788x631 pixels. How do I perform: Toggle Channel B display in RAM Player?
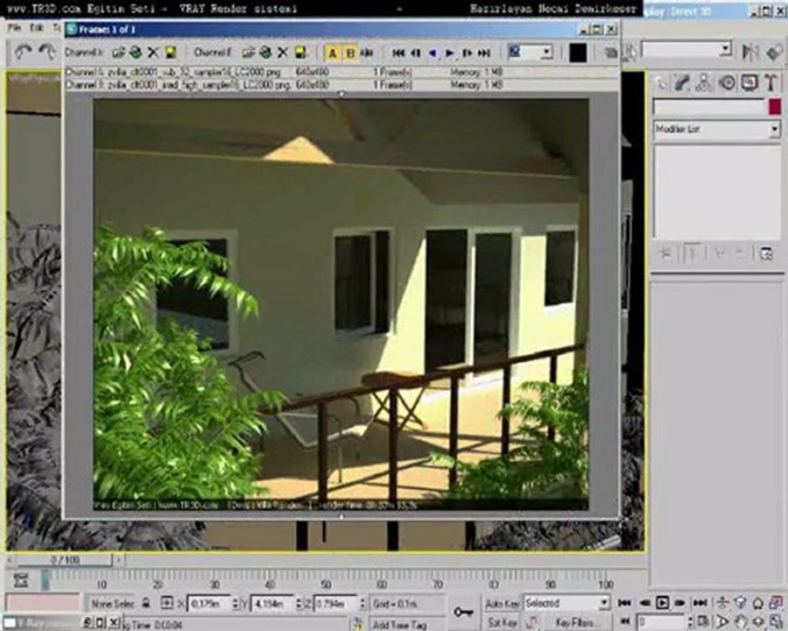click(350, 53)
